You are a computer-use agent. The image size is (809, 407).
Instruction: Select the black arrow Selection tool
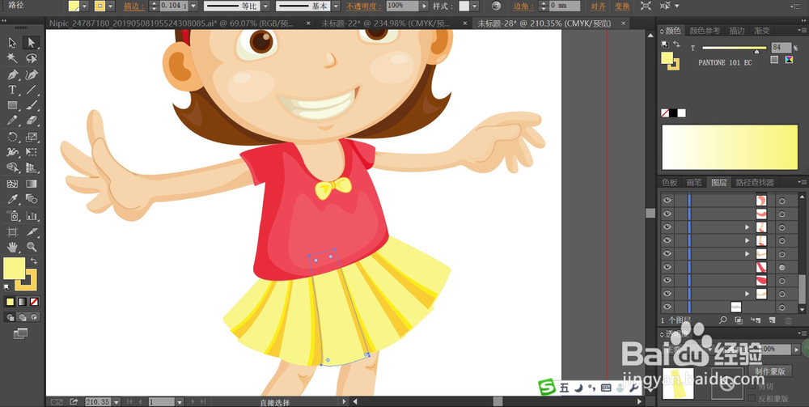coord(12,43)
